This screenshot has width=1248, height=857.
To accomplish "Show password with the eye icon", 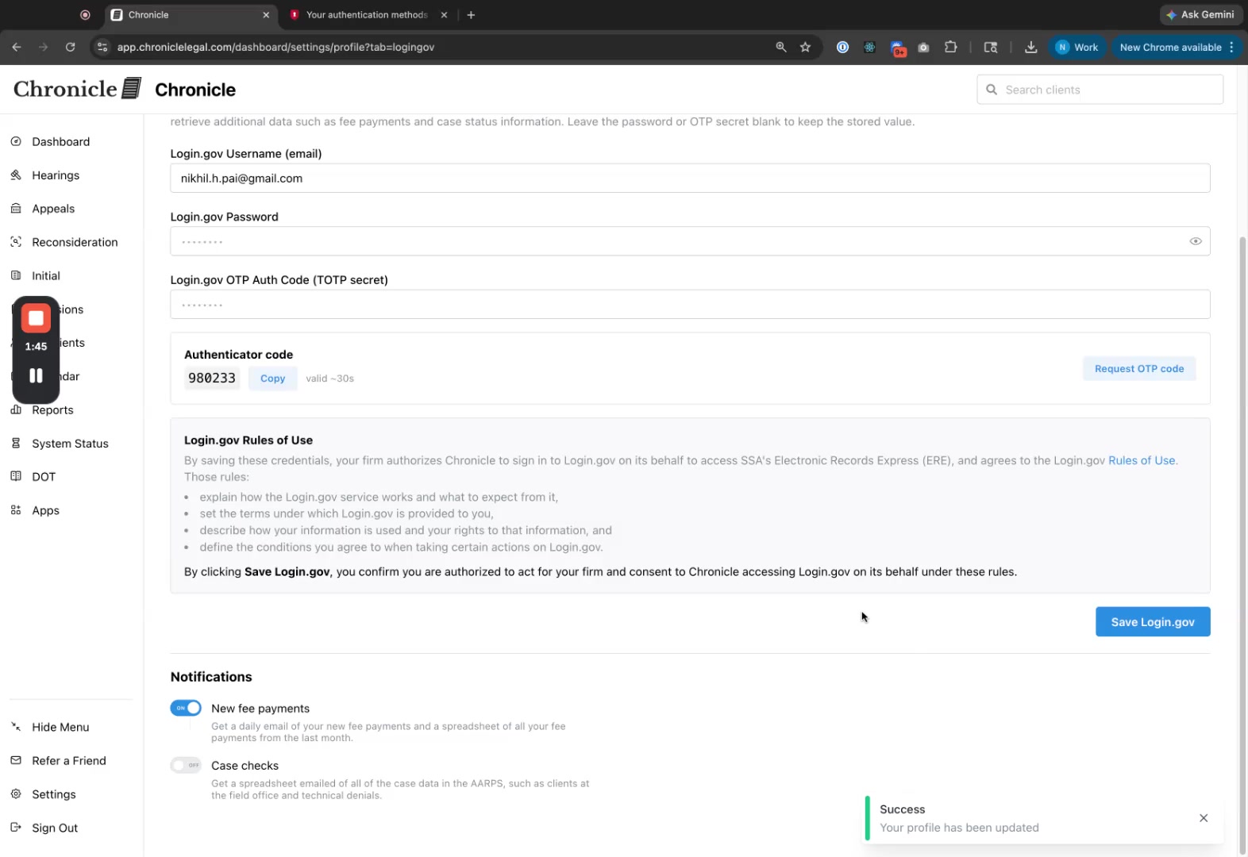I will point(1195,241).
